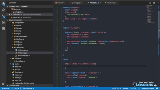The width and height of the screenshot is (160, 90).
Task: Split the editor with the split icon
Action: [154, 3]
